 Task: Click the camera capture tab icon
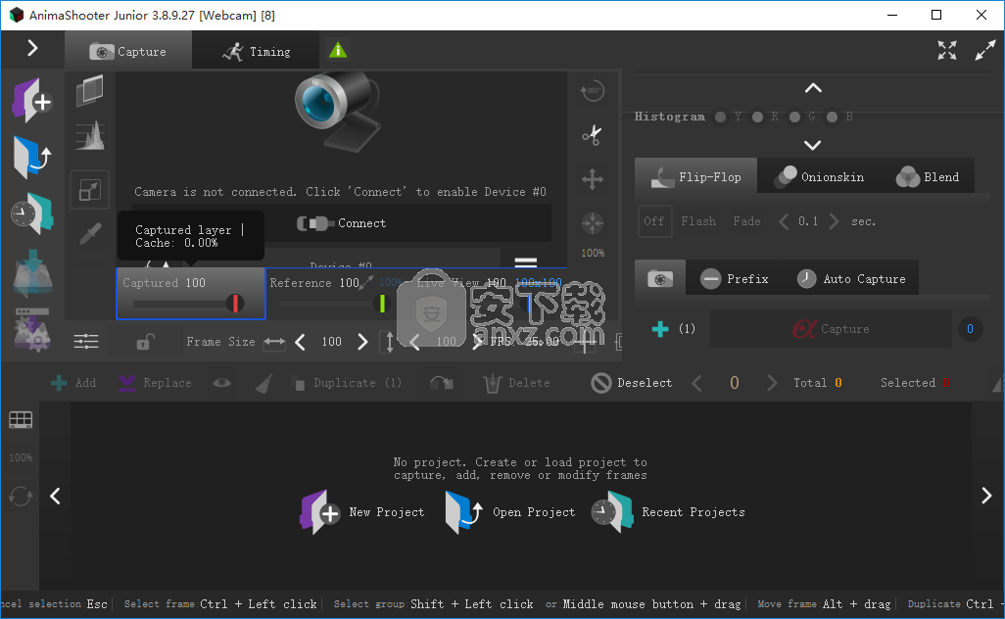tap(660, 278)
